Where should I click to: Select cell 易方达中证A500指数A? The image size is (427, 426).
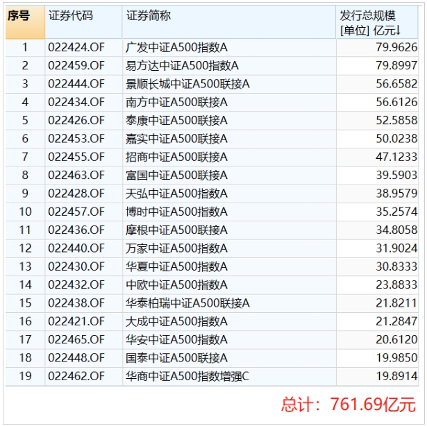coord(229,66)
